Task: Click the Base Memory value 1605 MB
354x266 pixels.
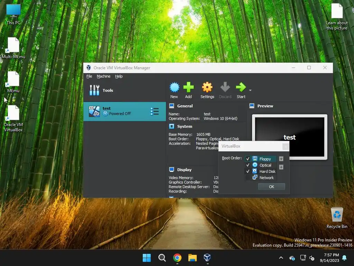Action: [x=203, y=134]
